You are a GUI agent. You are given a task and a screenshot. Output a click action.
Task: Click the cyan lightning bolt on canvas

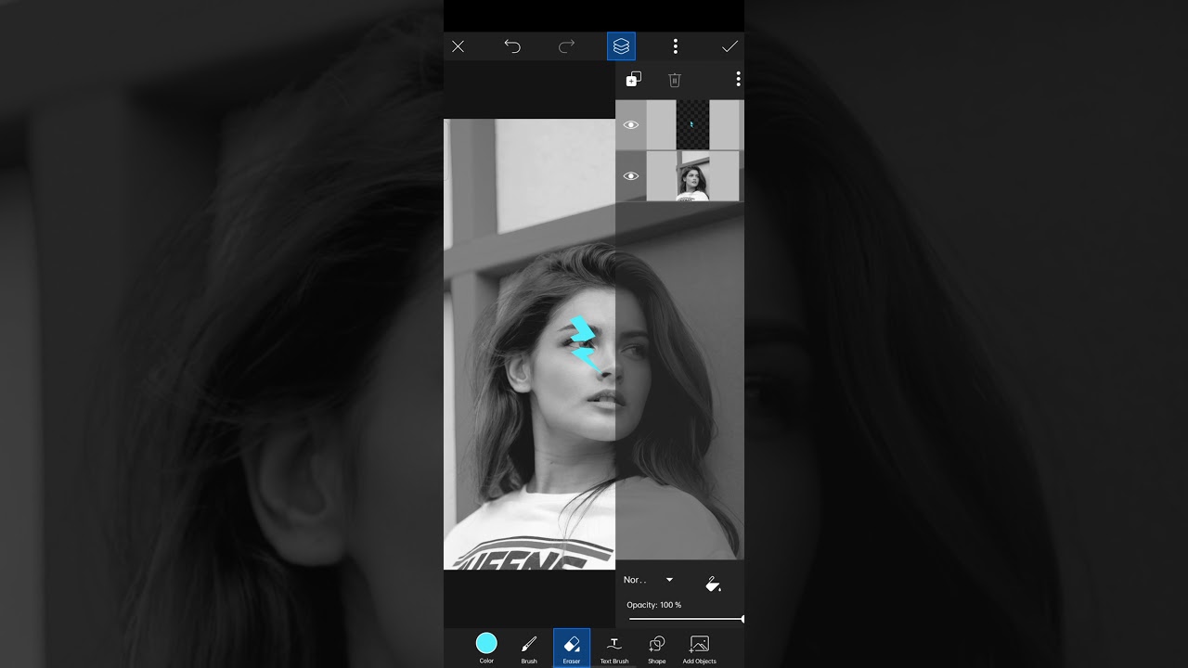pos(583,343)
